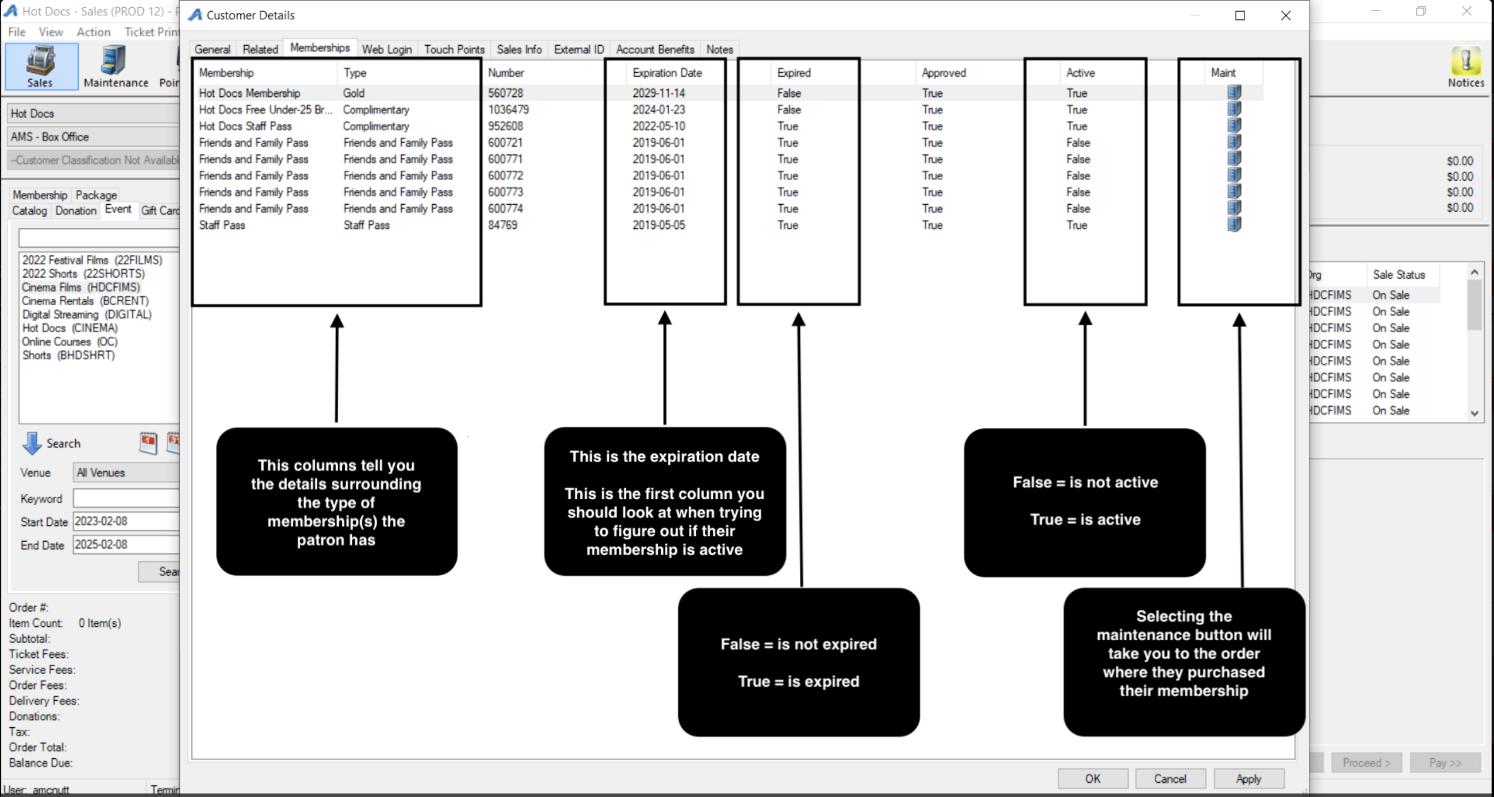Viewport: 1494px width, 797px height.
Task: Click the blue Search arrow icon
Action: [x=32, y=444]
